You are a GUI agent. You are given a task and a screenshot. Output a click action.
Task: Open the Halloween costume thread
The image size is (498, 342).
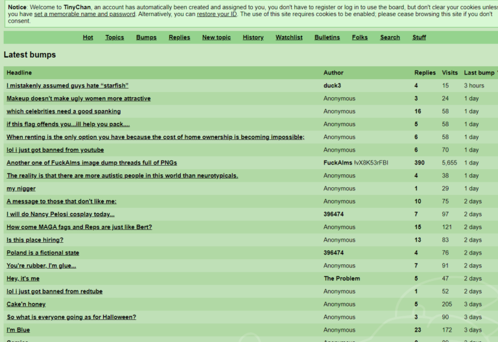(x=71, y=317)
